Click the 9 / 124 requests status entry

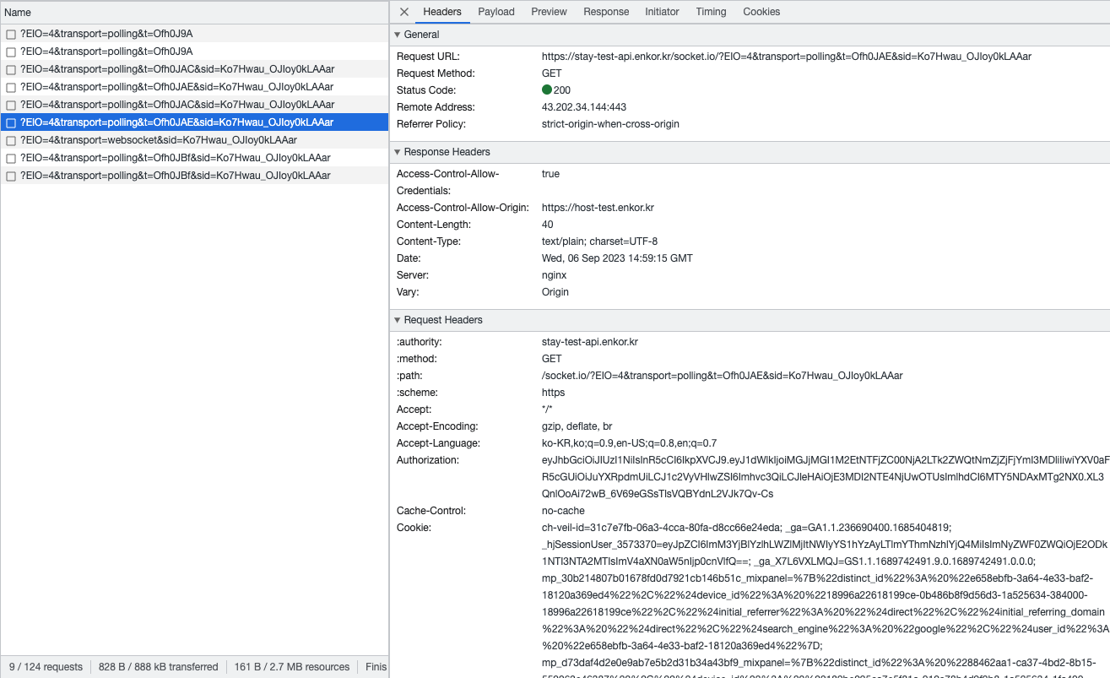(46, 667)
